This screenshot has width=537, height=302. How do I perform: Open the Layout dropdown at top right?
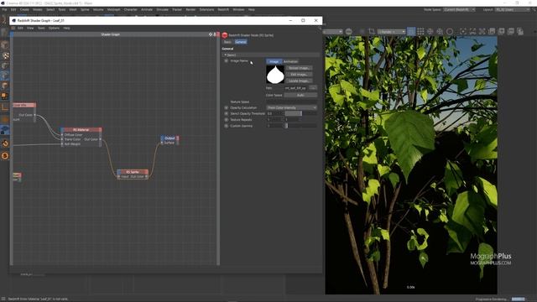pos(513,9)
